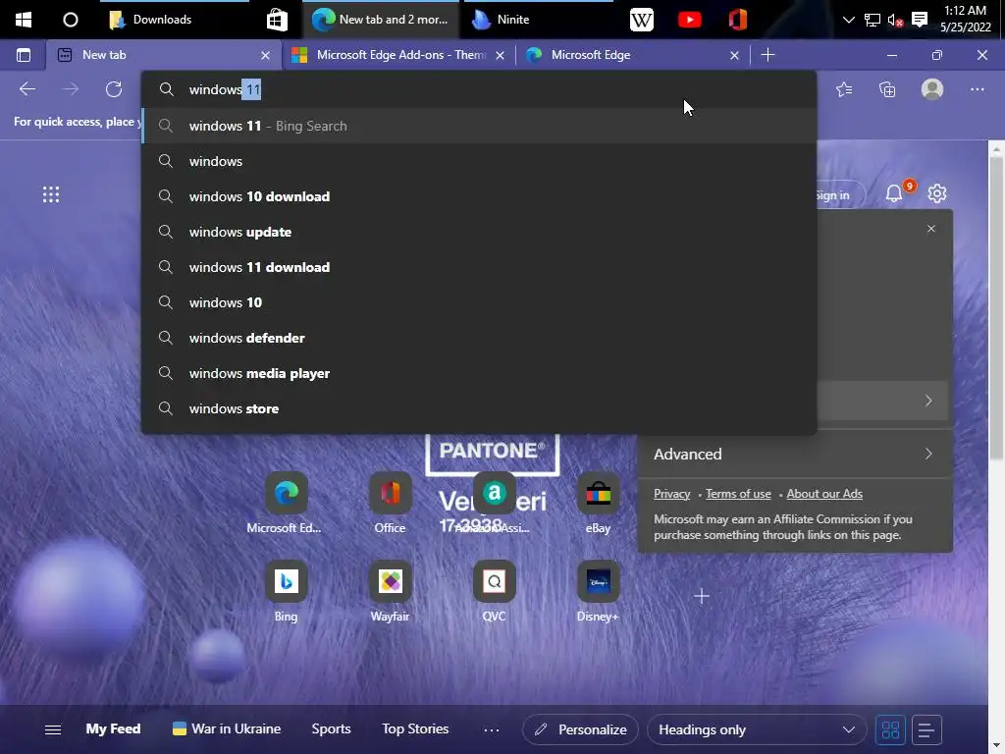Add a new quick link tile
The height and width of the screenshot is (754, 1005).
coord(701,596)
